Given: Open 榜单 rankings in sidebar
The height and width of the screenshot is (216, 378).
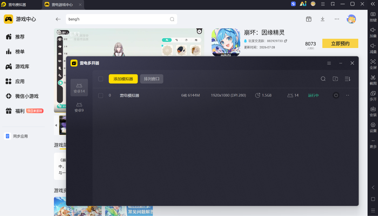Looking at the screenshot, I should click(x=15, y=52).
